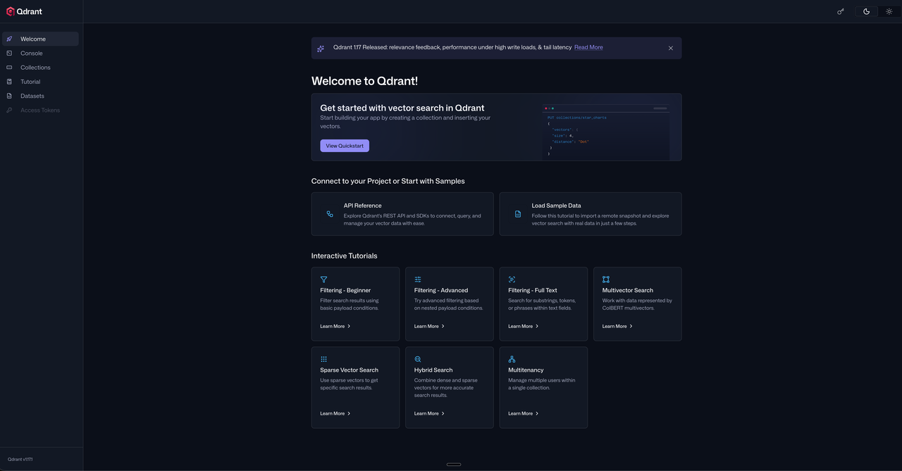Click the sparkle icon in the release banner
This screenshot has height=471, width=902.
pos(321,49)
